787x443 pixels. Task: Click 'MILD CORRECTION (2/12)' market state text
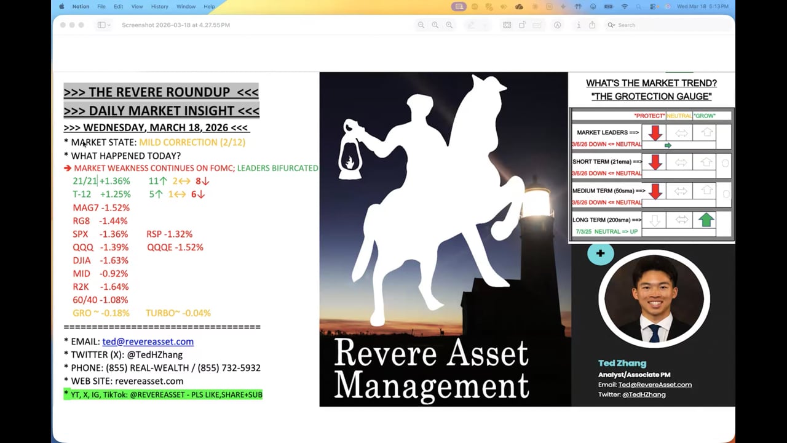192,142
